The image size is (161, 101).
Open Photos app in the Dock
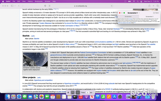(x=42, y=97)
